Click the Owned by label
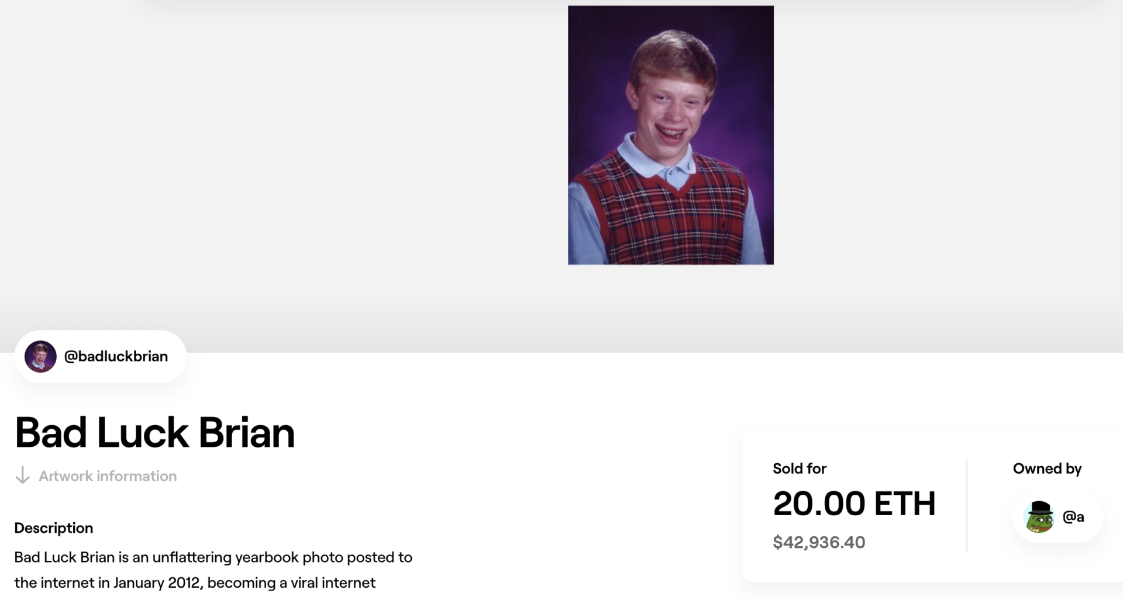 pos(1047,468)
